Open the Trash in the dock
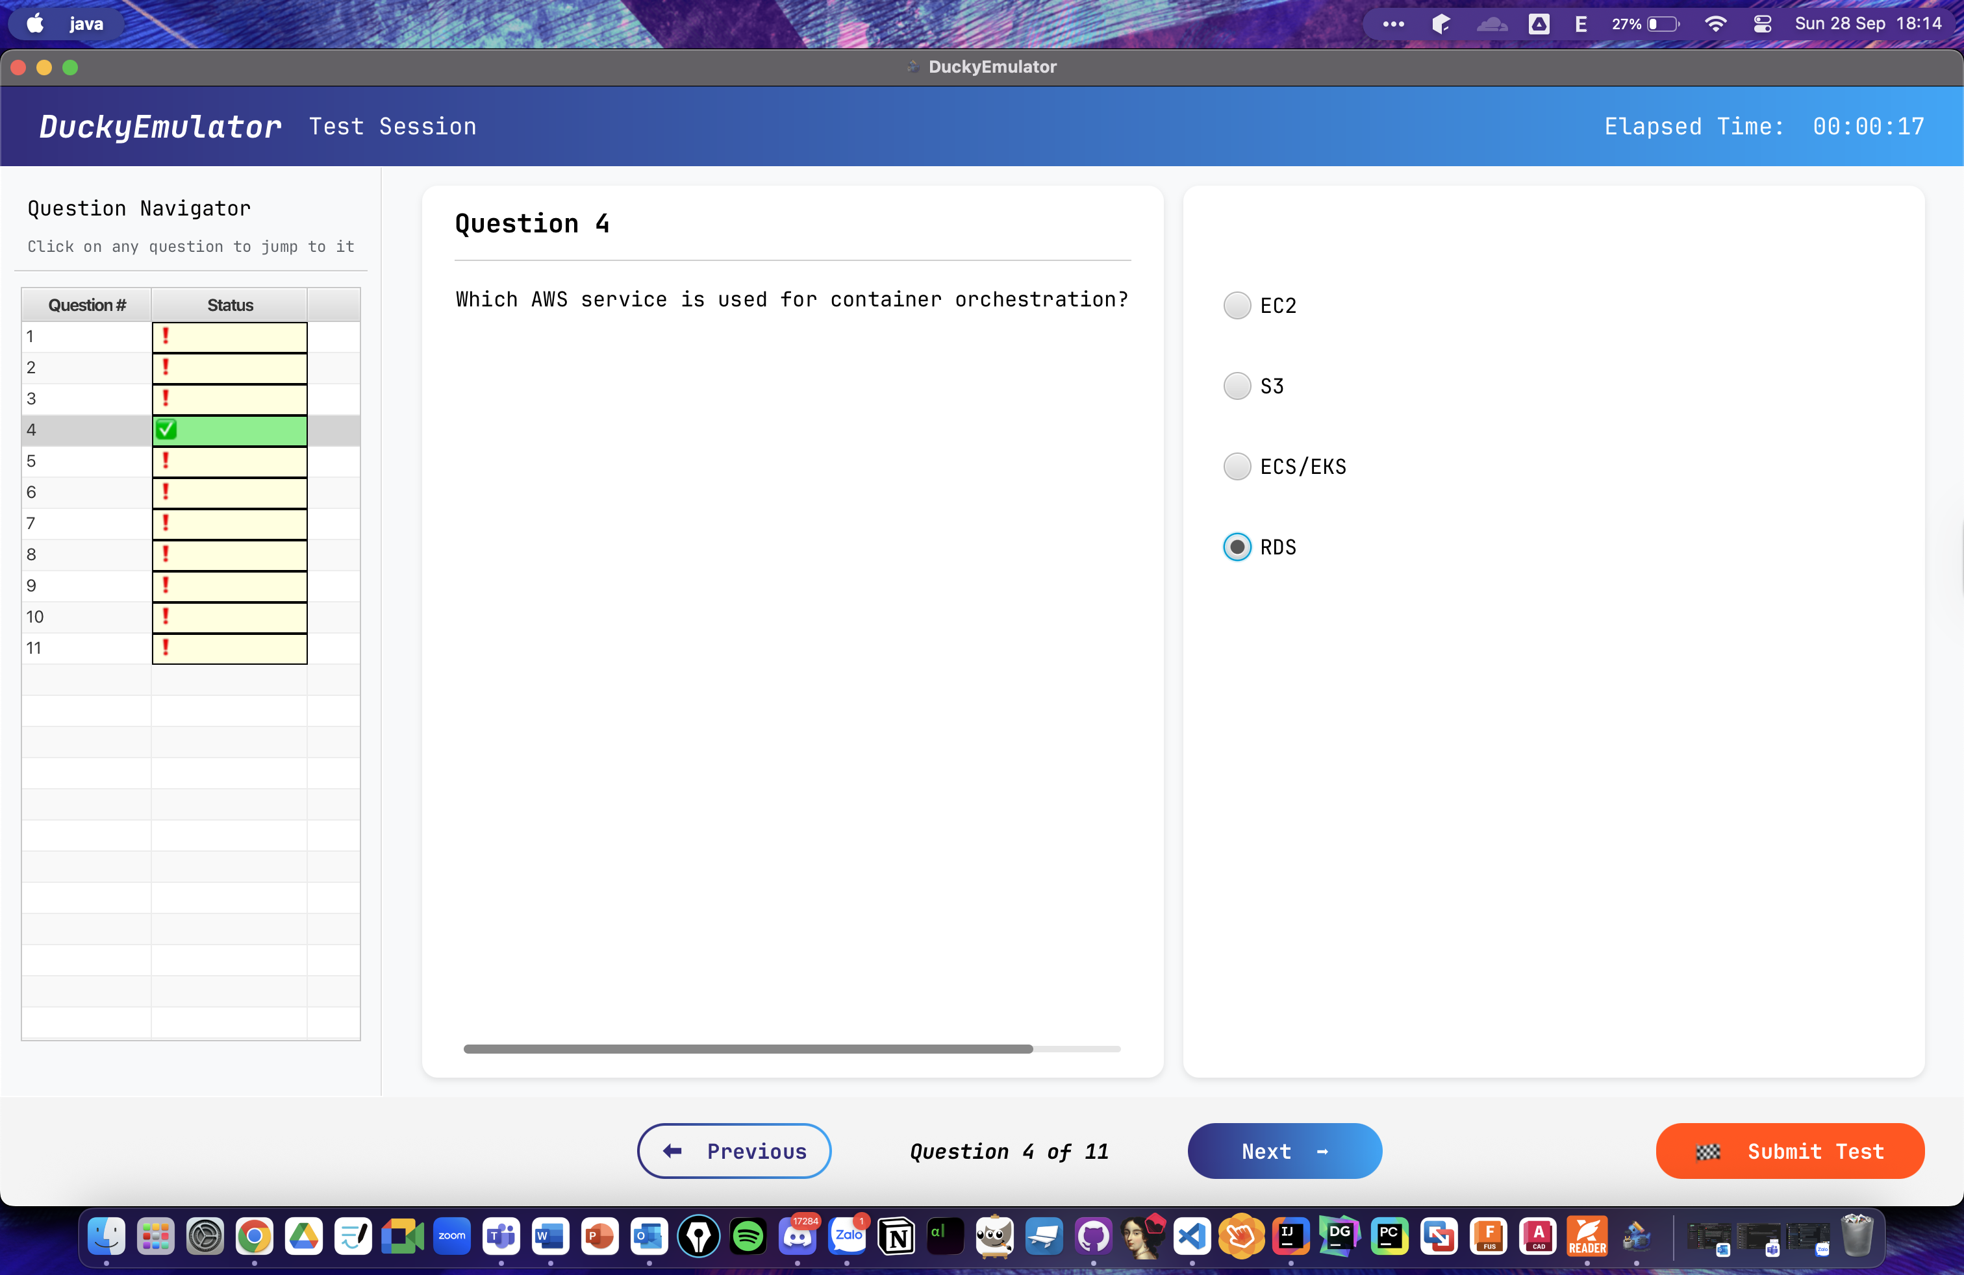1964x1275 pixels. pos(1857,1236)
